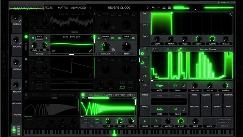The height and width of the screenshot is (137, 243).
Task: Click the sample random shuffle icon
Action: (130, 83)
